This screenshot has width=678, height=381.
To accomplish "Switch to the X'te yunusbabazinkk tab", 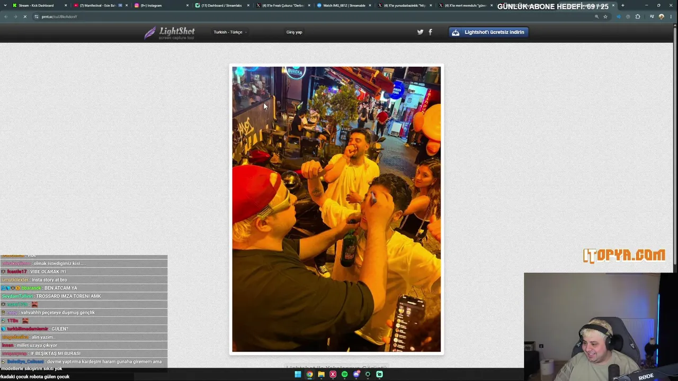I will click(405, 5).
